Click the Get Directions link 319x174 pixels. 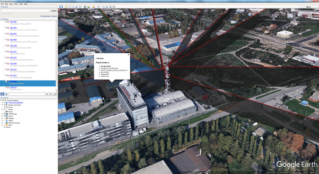[x=46, y=16]
